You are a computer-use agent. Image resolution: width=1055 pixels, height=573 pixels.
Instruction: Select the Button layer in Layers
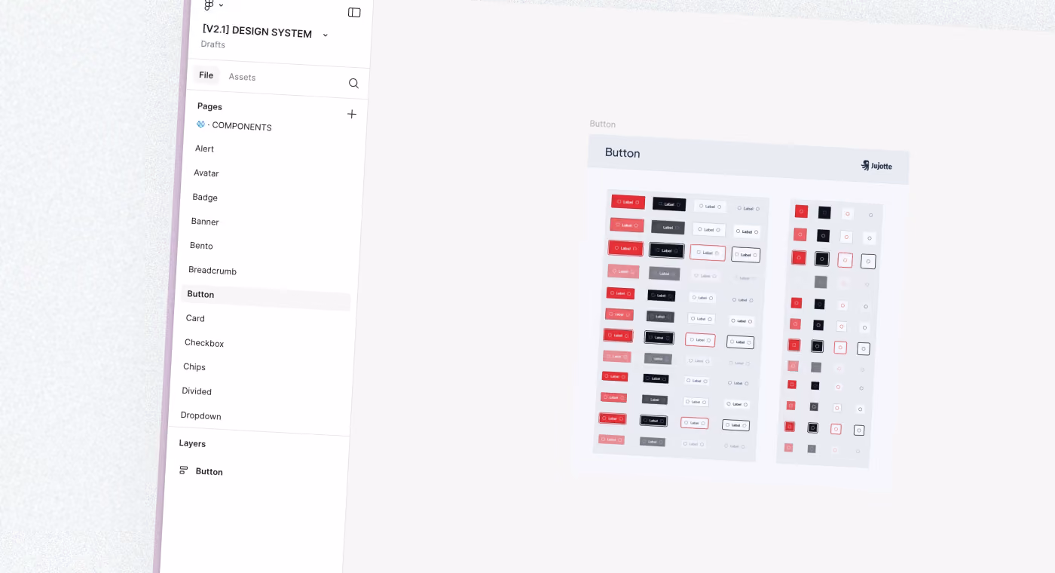tap(209, 471)
